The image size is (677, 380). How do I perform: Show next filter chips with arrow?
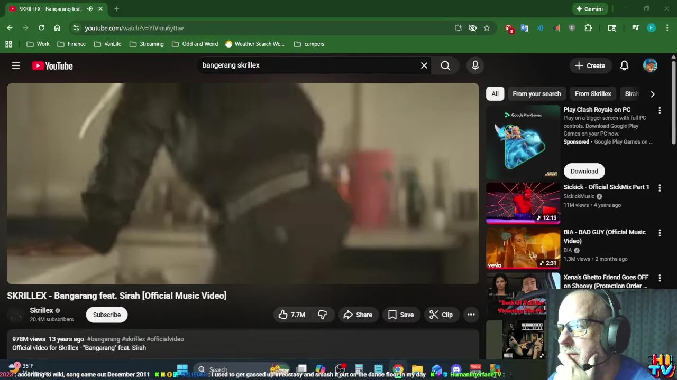point(652,94)
